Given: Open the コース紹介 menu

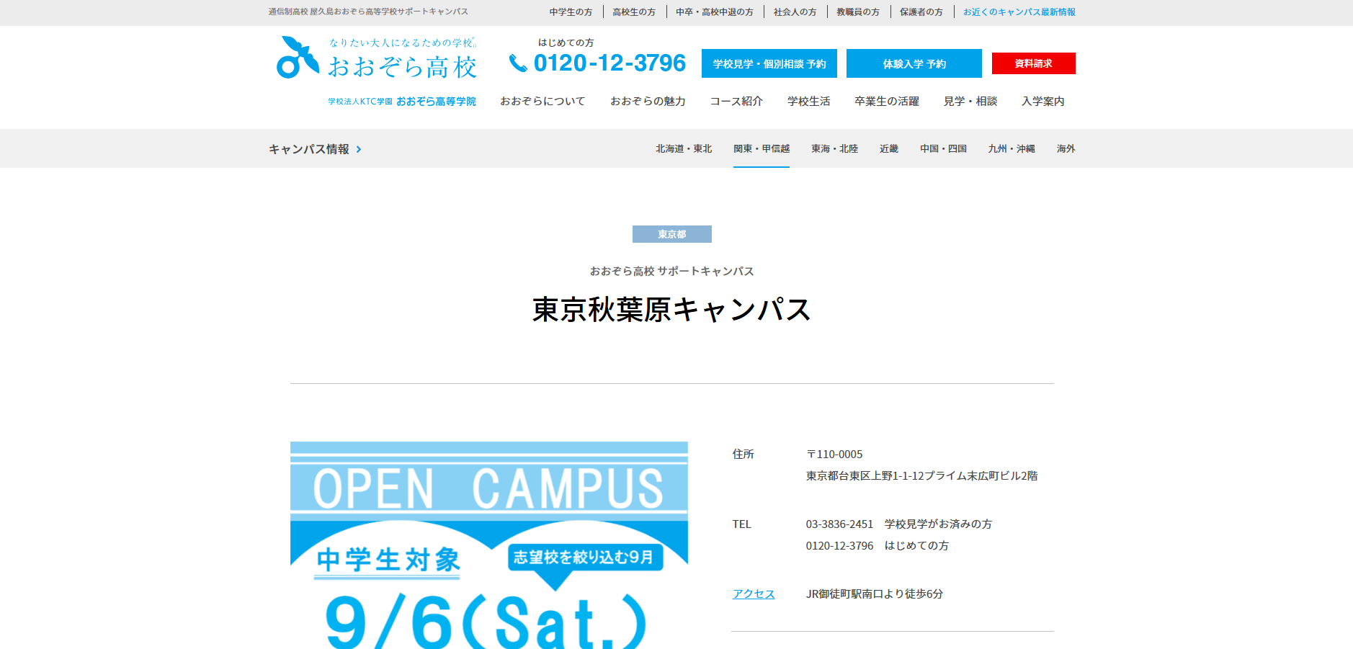Looking at the screenshot, I should [x=736, y=102].
